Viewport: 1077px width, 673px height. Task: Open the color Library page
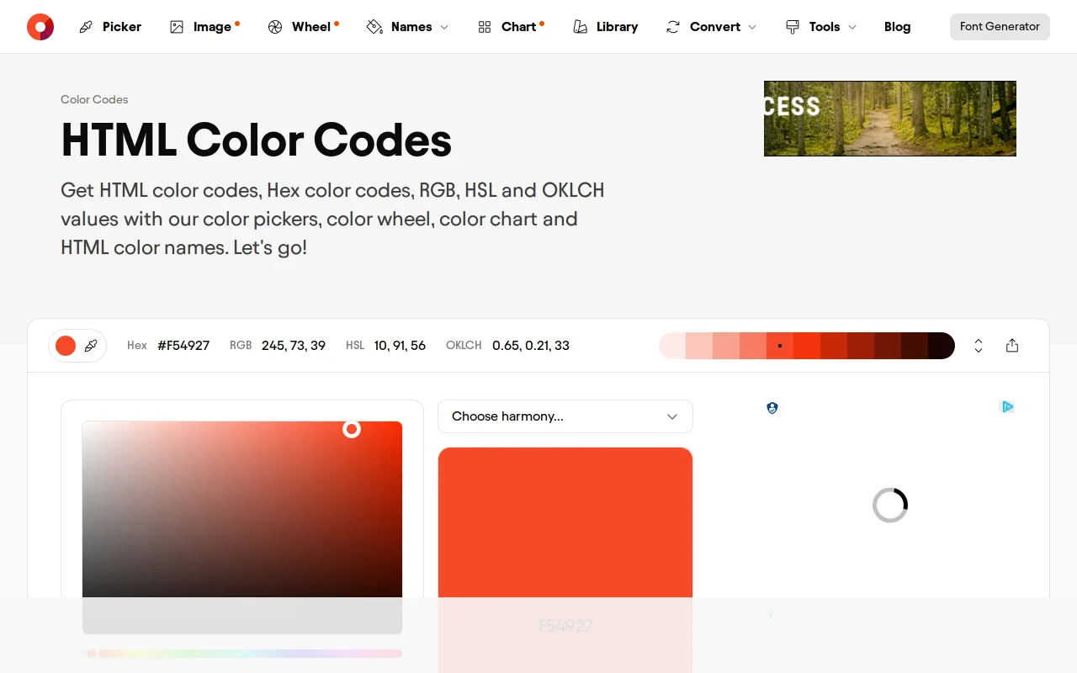click(x=605, y=27)
